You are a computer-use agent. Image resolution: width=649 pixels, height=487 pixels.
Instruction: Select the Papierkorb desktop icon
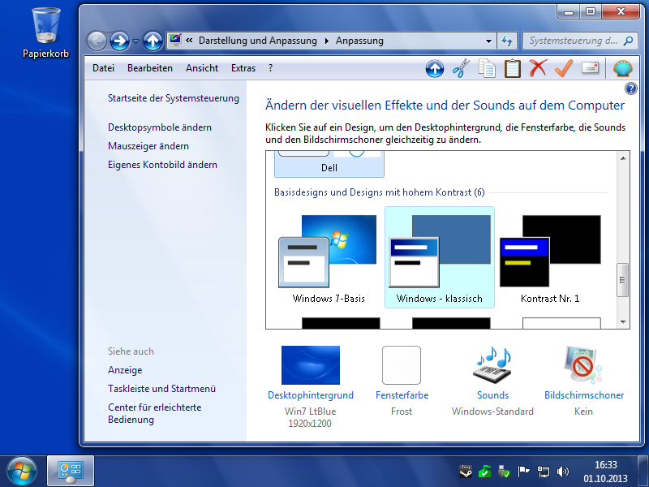(x=46, y=33)
